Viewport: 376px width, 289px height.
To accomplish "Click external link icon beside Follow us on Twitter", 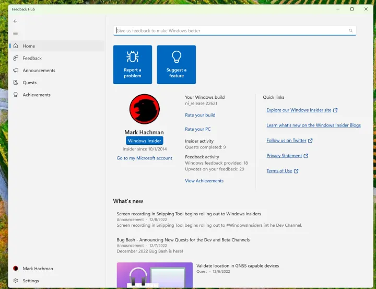I will tap(310, 141).
